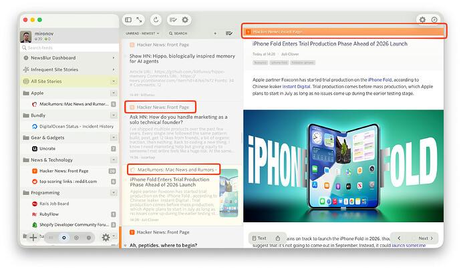Click the RubyFlow favicon
The image size is (461, 271).
point(34,214)
